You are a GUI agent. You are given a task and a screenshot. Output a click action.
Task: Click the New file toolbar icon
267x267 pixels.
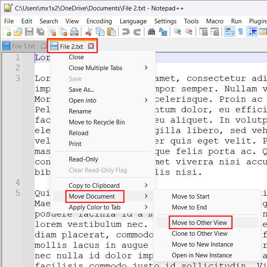click(x=7, y=32)
